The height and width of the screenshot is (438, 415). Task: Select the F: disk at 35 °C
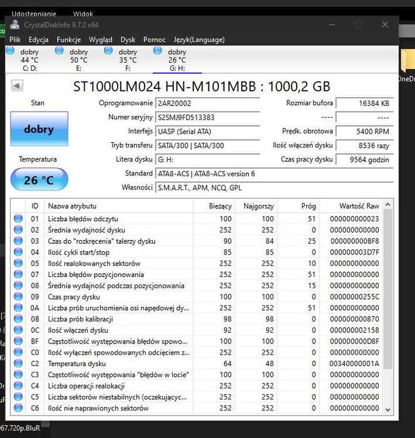click(128, 60)
